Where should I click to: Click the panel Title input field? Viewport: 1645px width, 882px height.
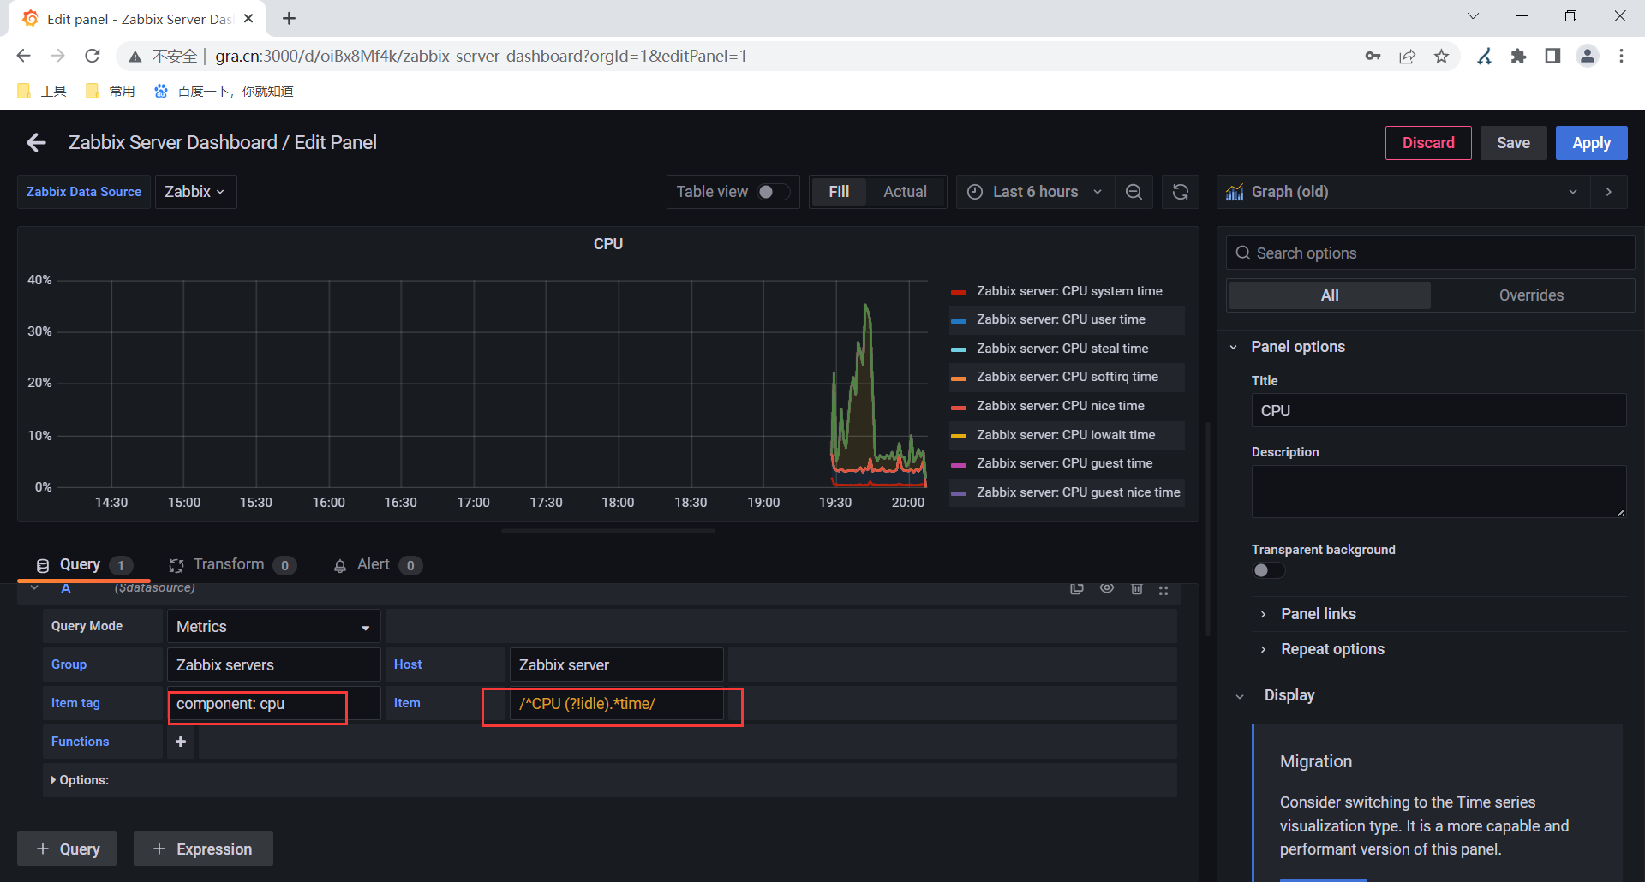point(1439,410)
